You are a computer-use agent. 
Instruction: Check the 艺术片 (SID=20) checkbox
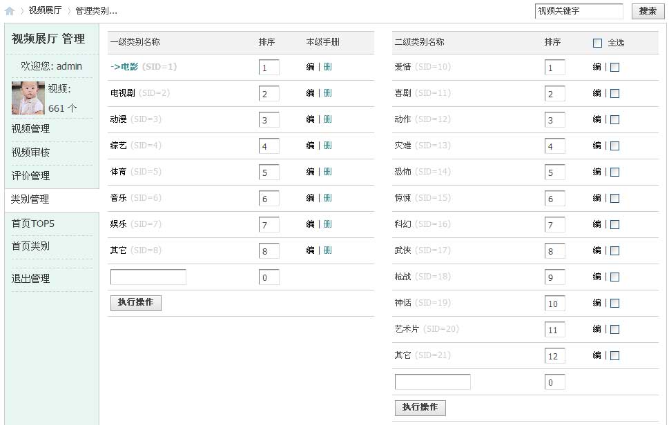tap(615, 330)
